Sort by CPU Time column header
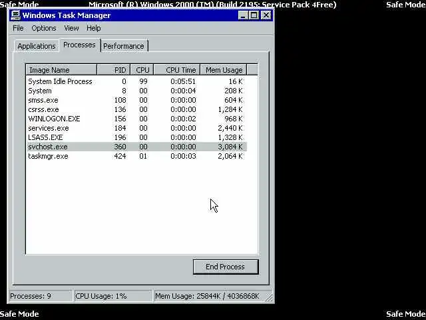Image resolution: width=426 pixels, height=320 pixels. 176,70
